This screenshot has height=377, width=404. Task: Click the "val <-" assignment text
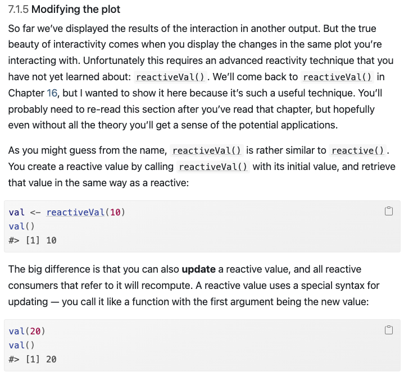click(x=25, y=213)
